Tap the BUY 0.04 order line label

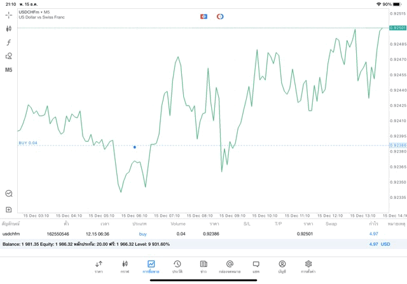click(x=28, y=143)
